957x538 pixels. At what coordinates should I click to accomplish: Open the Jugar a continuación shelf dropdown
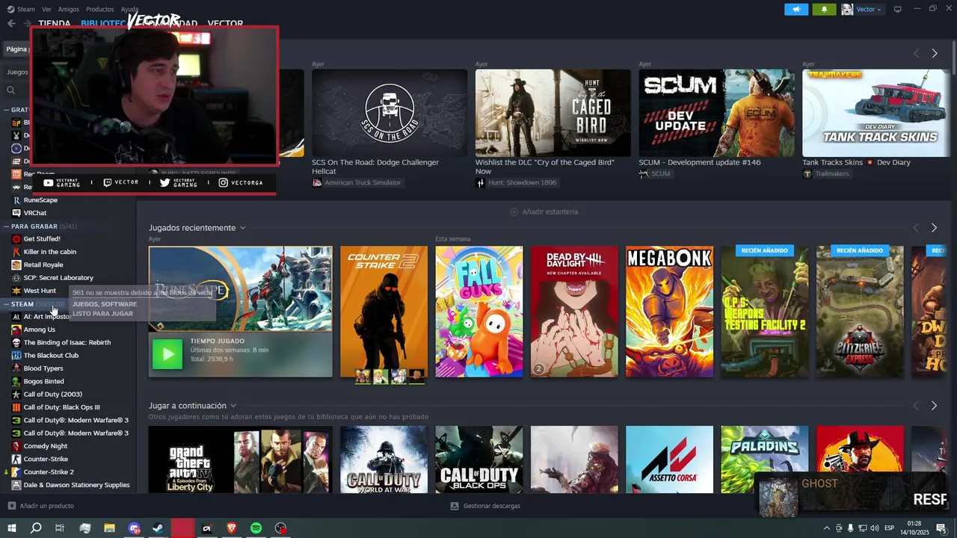click(233, 406)
